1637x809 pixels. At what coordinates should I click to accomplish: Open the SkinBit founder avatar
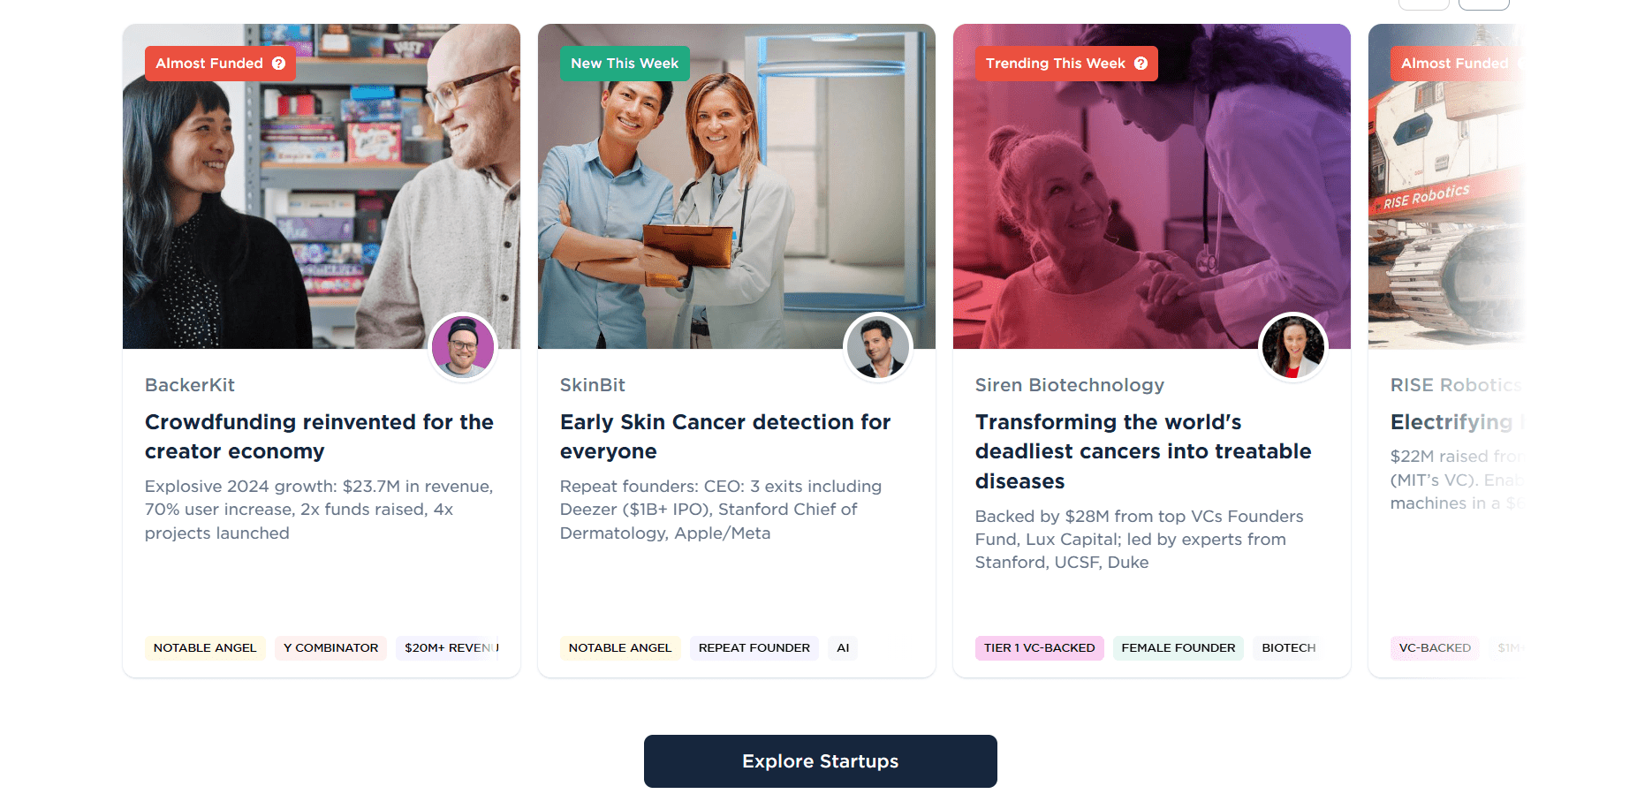[x=878, y=347]
